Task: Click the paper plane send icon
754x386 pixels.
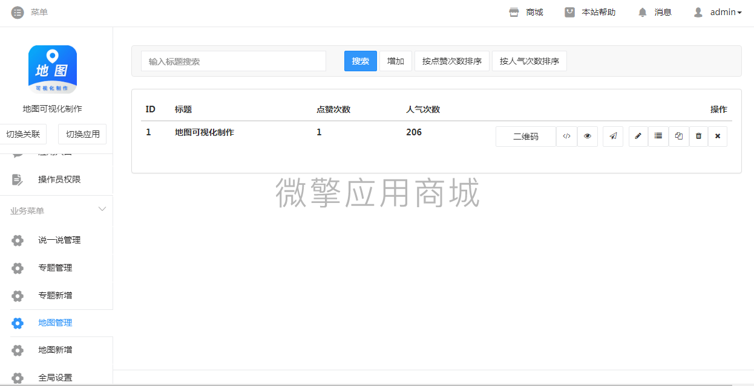Action: pyautogui.click(x=613, y=137)
